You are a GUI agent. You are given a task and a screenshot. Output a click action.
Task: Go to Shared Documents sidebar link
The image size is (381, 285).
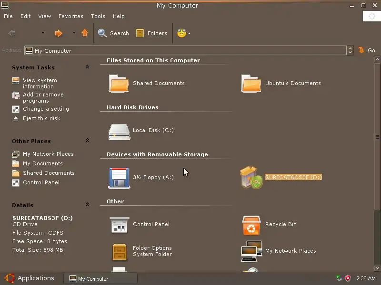pyautogui.click(x=49, y=173)
